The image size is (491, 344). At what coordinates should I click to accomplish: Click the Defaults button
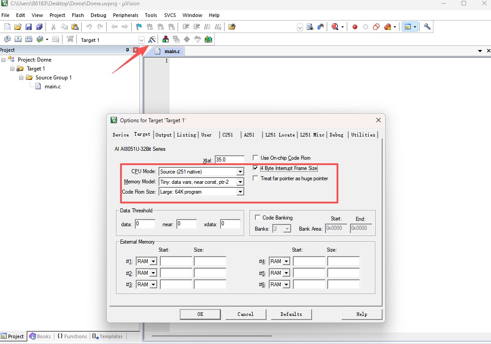pos(291,314)
